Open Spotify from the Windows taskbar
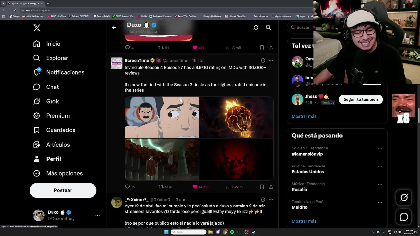Screen dimensions: 420x236 232,232
